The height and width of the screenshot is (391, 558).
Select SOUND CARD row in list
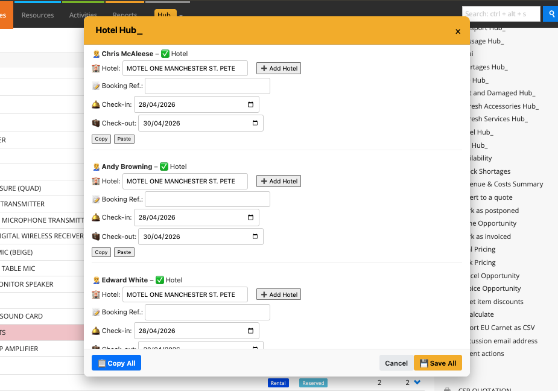tap(21, 316)
